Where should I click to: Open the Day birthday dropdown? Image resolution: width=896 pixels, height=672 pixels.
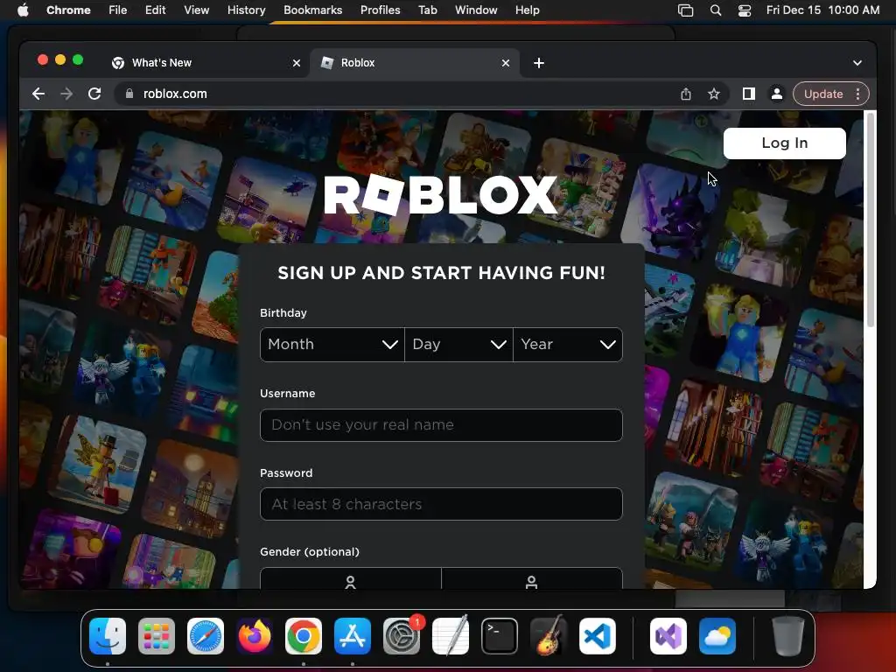[458, 345]
